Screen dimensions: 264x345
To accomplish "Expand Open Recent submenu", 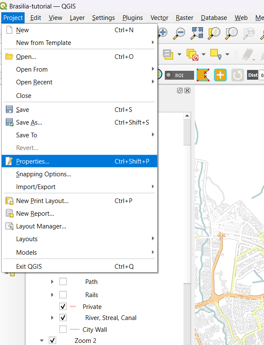I will pos(79,82).
